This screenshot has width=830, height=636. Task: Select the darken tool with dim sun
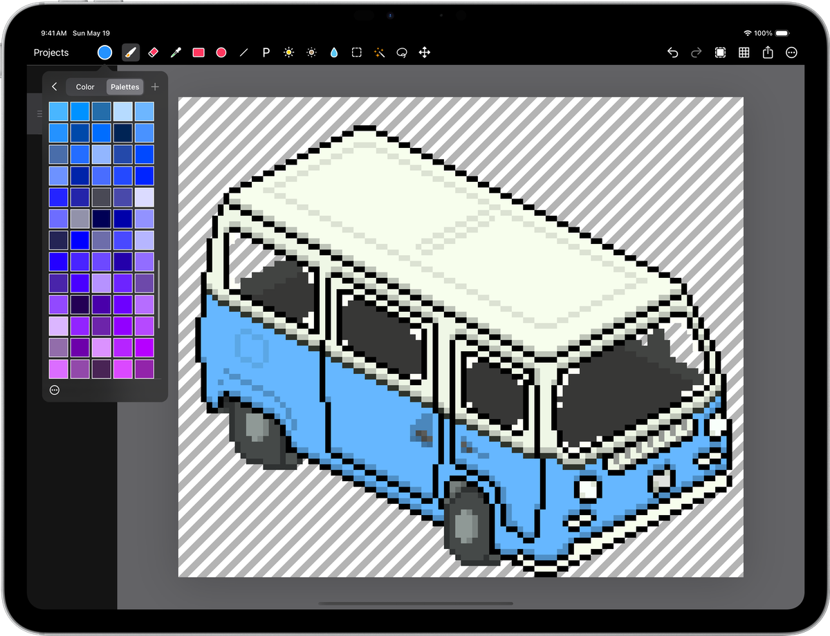(x=311, y=53)
